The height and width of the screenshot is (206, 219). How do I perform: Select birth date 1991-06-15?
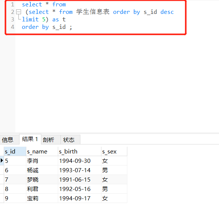point(80,179)
